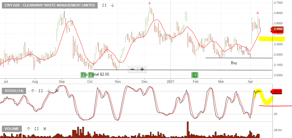The height and width of the screenshot is (138, 292).
Task: Click the "Buy Signal $2.05" annotation text
Action: [96, 74]
